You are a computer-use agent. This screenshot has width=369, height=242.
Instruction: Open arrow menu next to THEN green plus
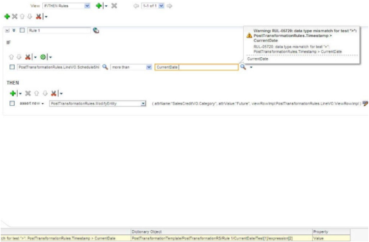tap(20, 94)
